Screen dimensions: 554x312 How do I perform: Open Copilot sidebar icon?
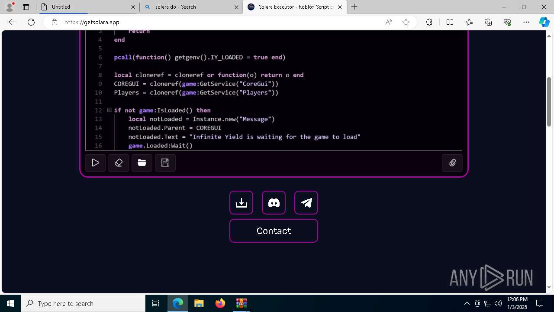(x=544, y=22)
